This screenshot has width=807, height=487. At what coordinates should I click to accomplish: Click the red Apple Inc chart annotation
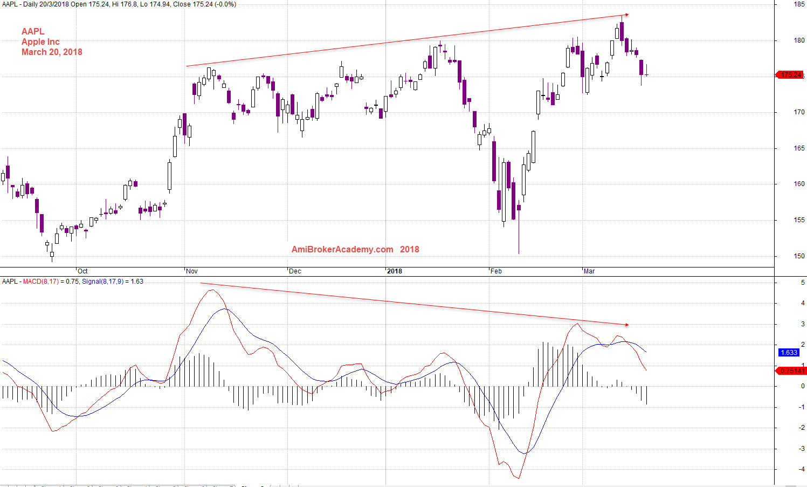40,42
